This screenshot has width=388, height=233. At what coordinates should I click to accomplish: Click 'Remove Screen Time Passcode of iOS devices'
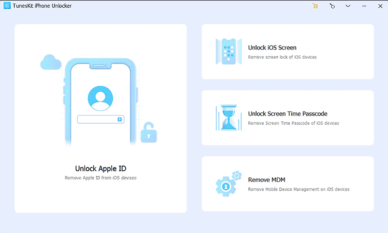293,123
